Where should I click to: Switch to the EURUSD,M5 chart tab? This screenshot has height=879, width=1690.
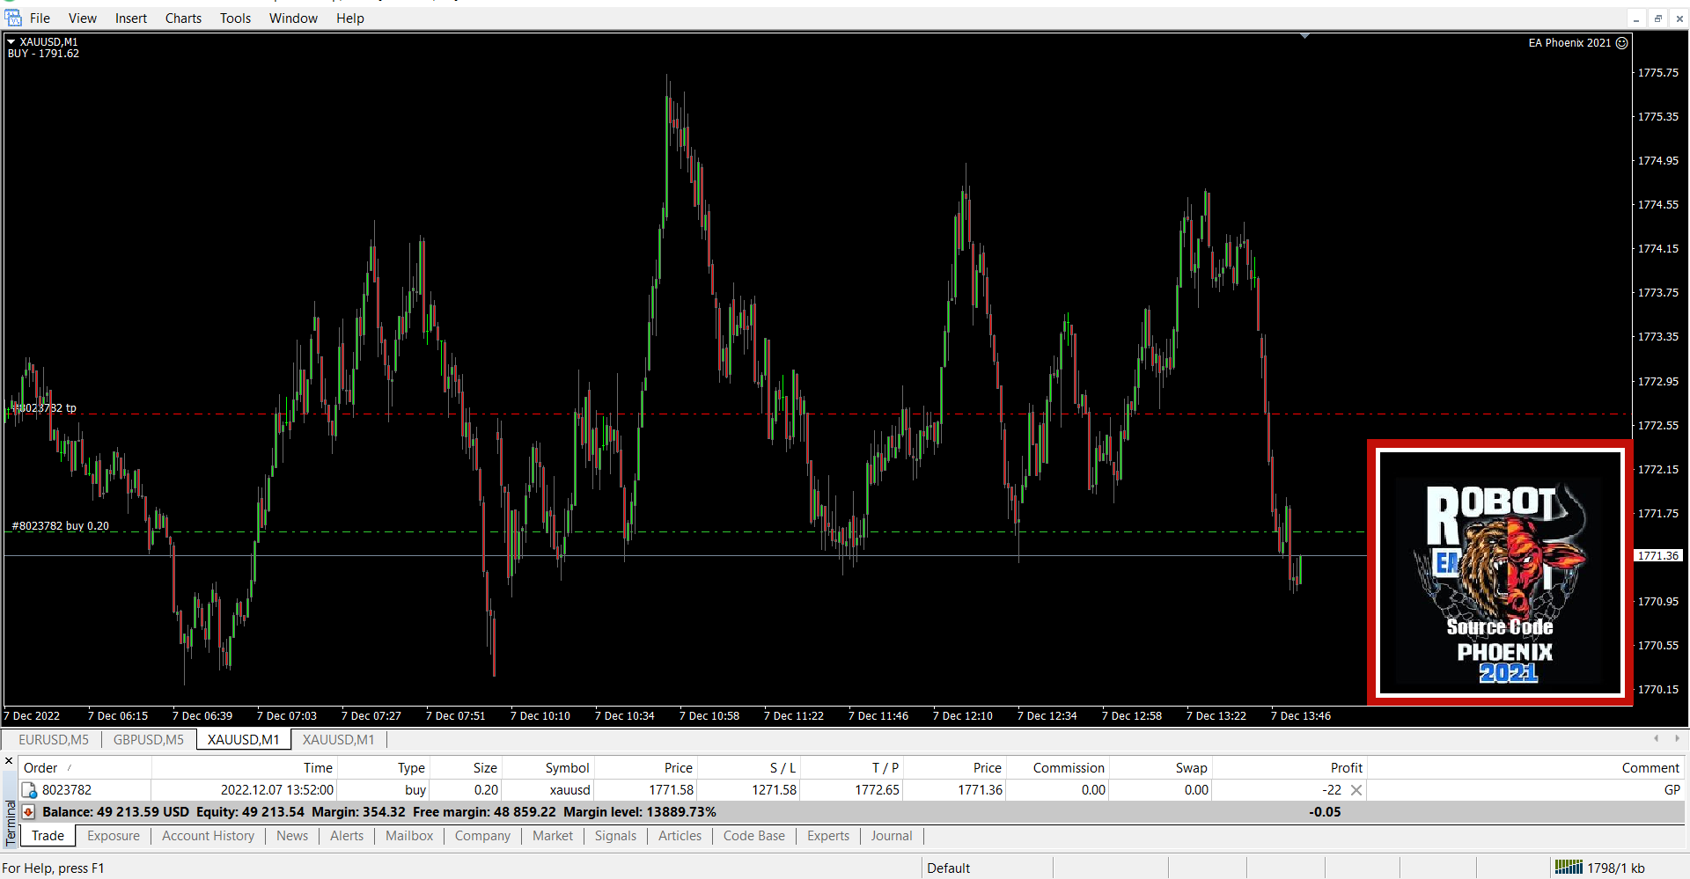coord(54,739)
